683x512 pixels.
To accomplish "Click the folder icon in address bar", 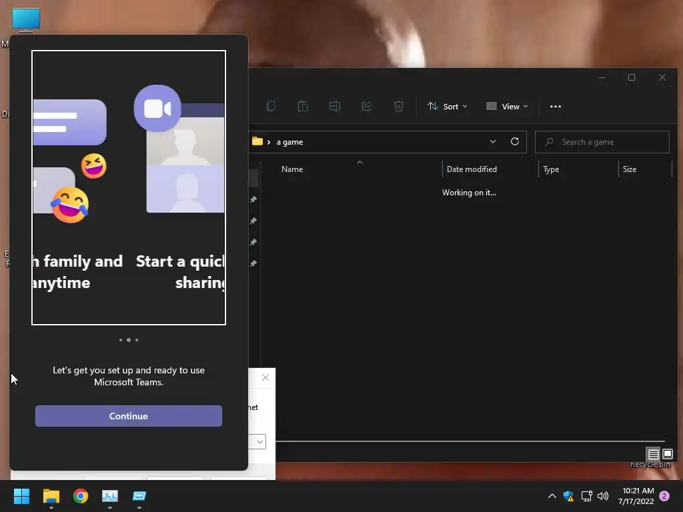I will click(257, 141).
